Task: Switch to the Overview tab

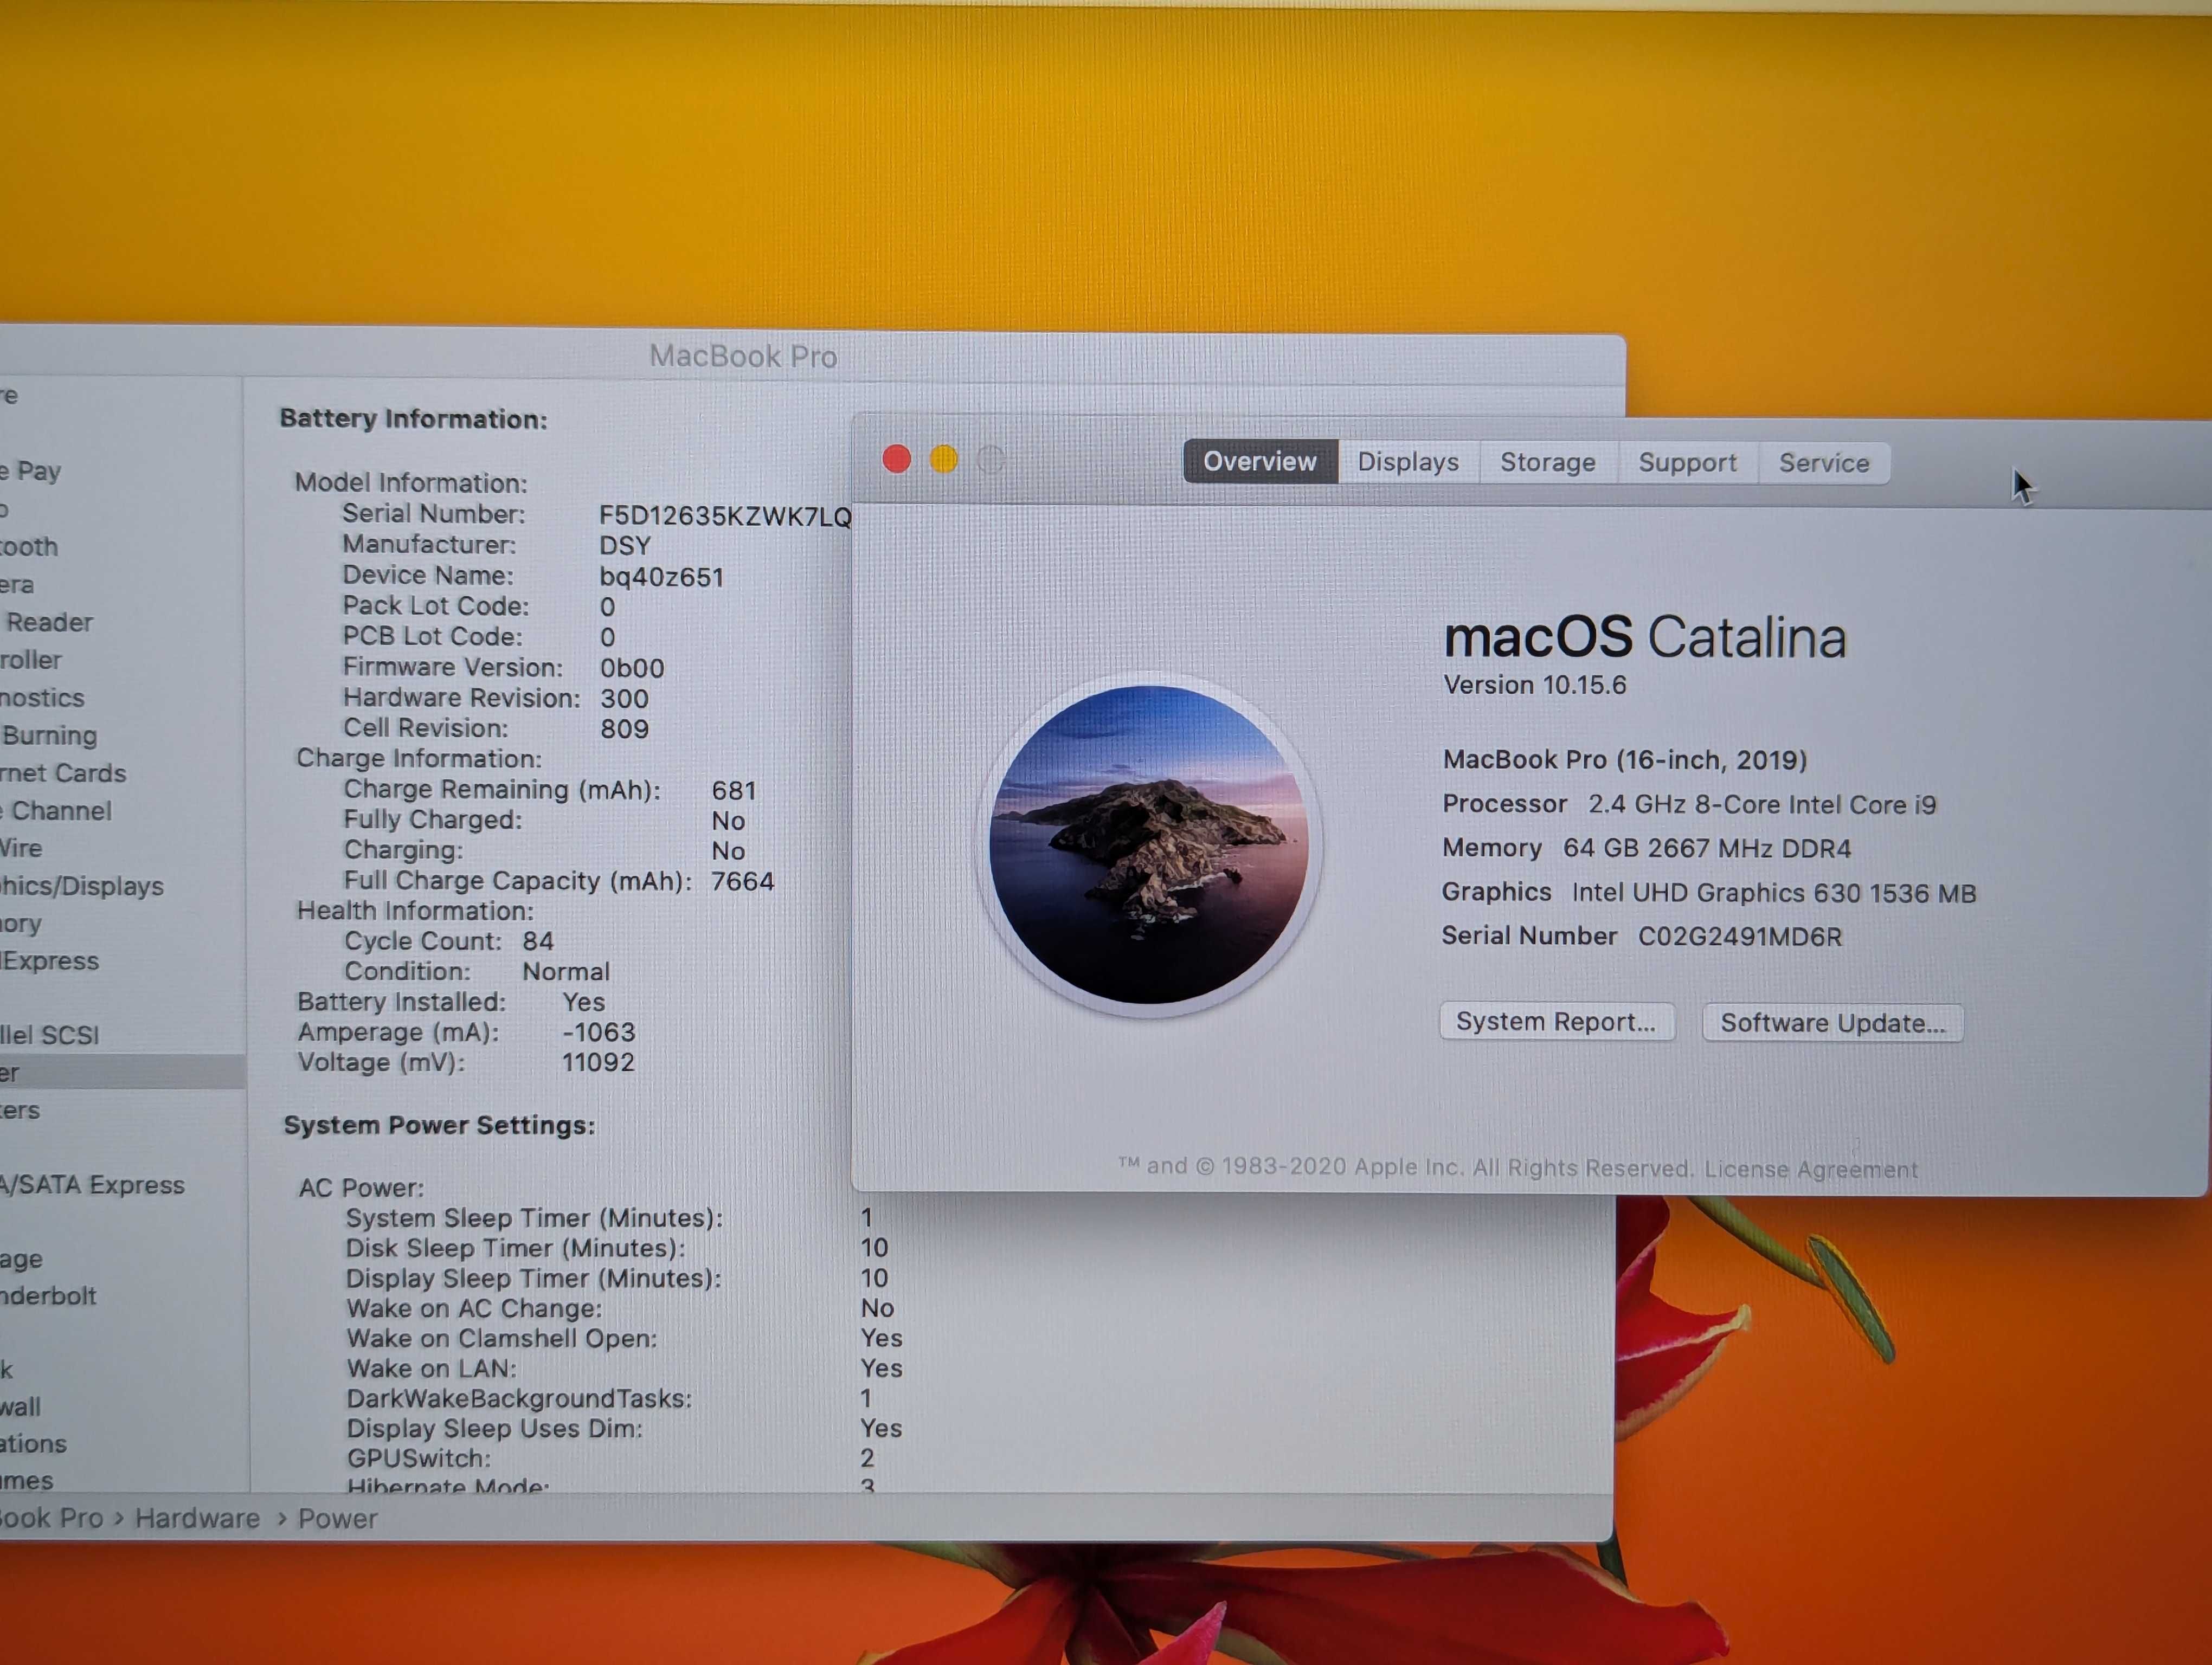Action: (1260, 462)
